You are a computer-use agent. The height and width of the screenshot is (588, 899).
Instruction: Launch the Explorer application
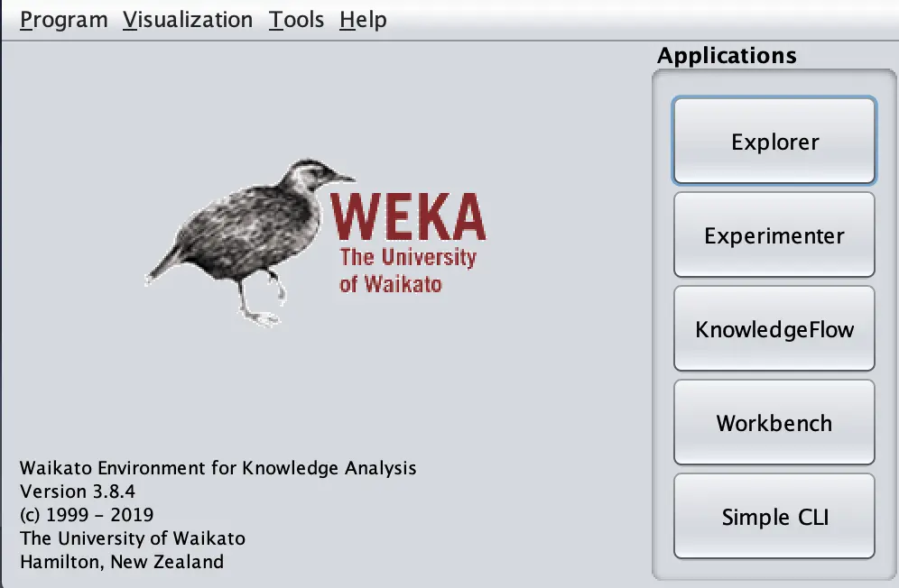click(x=774, y=141)
